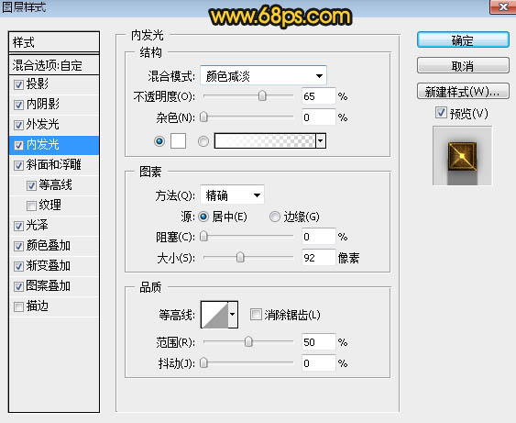This screenshot has height=423, width=516.
Task: Click the 杂色 noise slider handle
Action: point(204,117)
